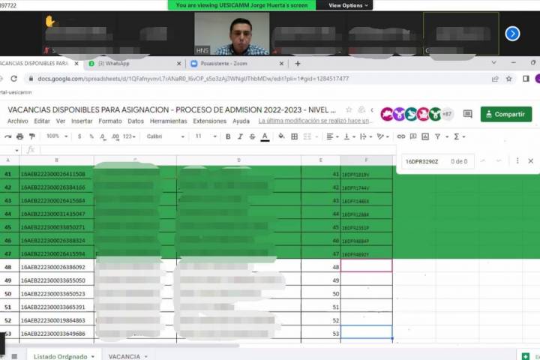Screen dimensions: 540x360
Task: Open the zoom 100% dropdown
Action: (55, 136)
